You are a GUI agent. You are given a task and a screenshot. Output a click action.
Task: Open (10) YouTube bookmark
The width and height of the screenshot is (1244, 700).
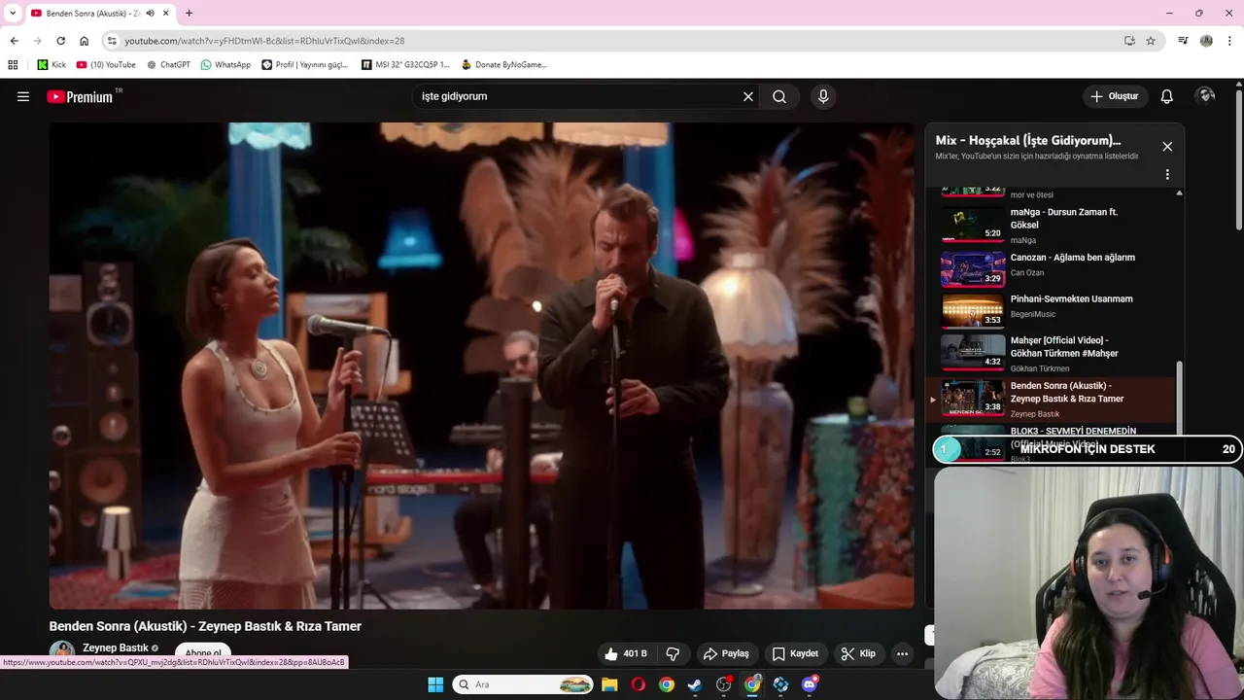[x=106, y=65]
